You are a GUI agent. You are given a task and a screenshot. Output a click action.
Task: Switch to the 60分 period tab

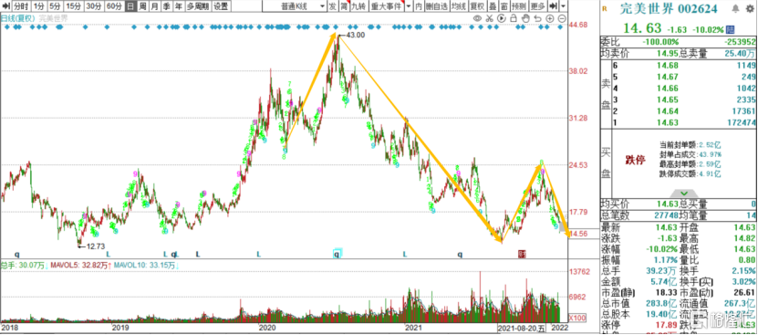114,6
